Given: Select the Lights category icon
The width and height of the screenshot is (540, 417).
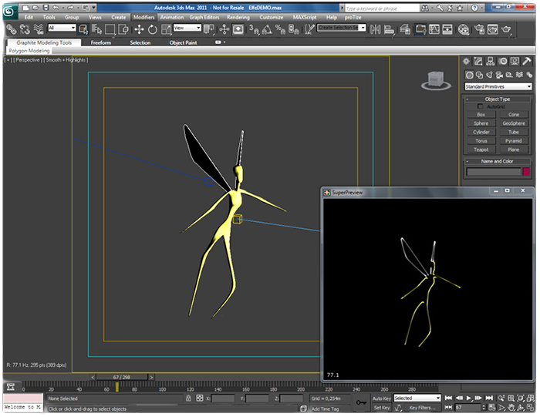Looking at the screenshot, I should (488, 74).
